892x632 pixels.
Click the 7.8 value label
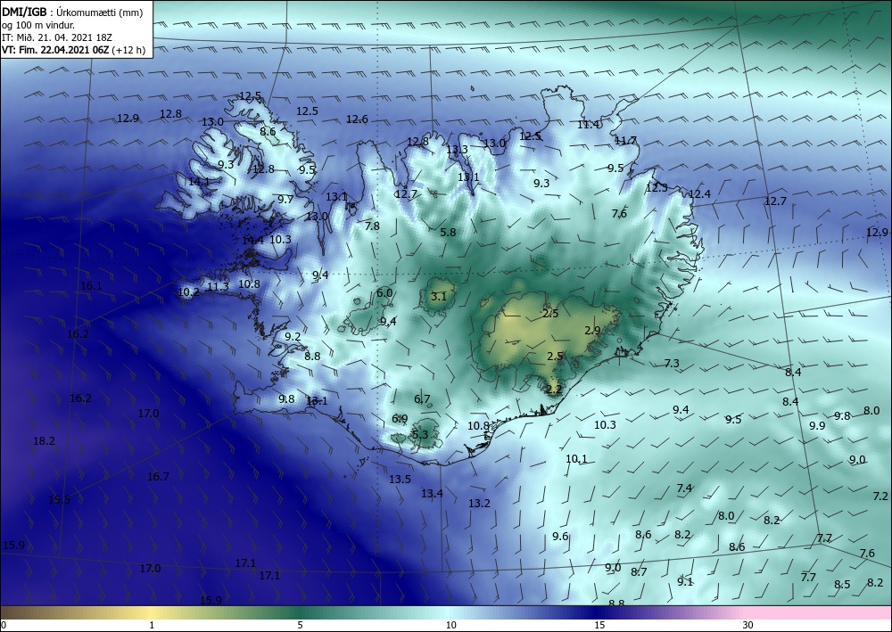[x=372, y=226]
